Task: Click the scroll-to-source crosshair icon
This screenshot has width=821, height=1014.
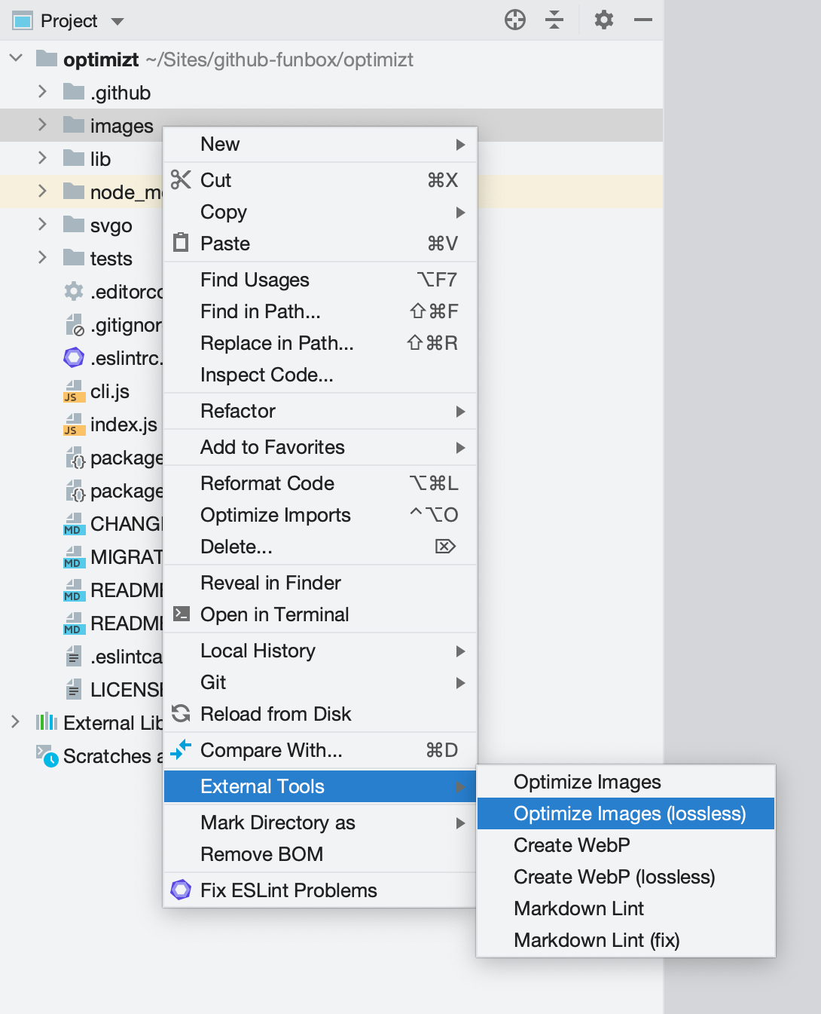Action: 515,20
